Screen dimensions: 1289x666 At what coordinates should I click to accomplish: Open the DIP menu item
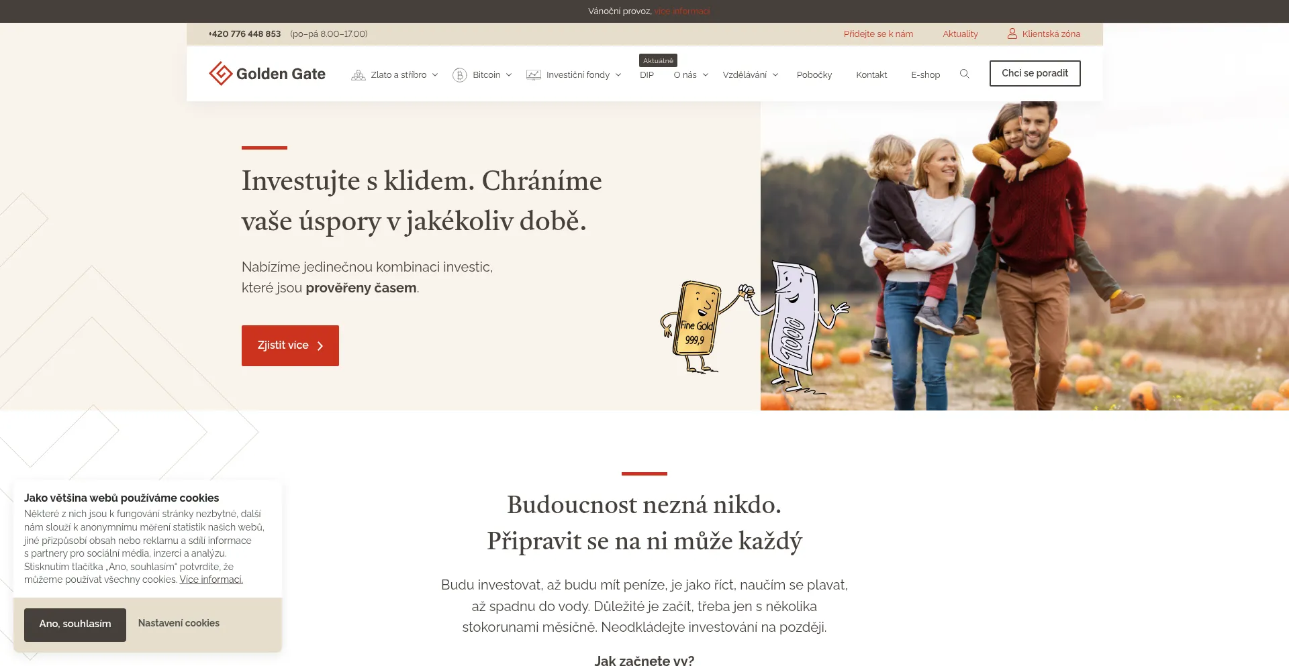[x=647, y=75]
